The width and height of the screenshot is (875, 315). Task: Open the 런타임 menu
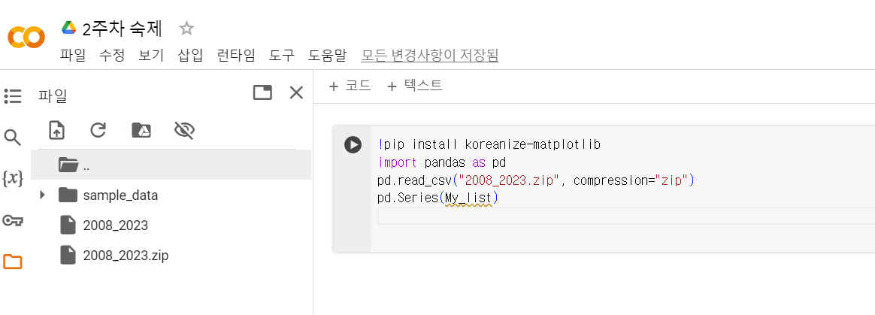pos(236,56)
